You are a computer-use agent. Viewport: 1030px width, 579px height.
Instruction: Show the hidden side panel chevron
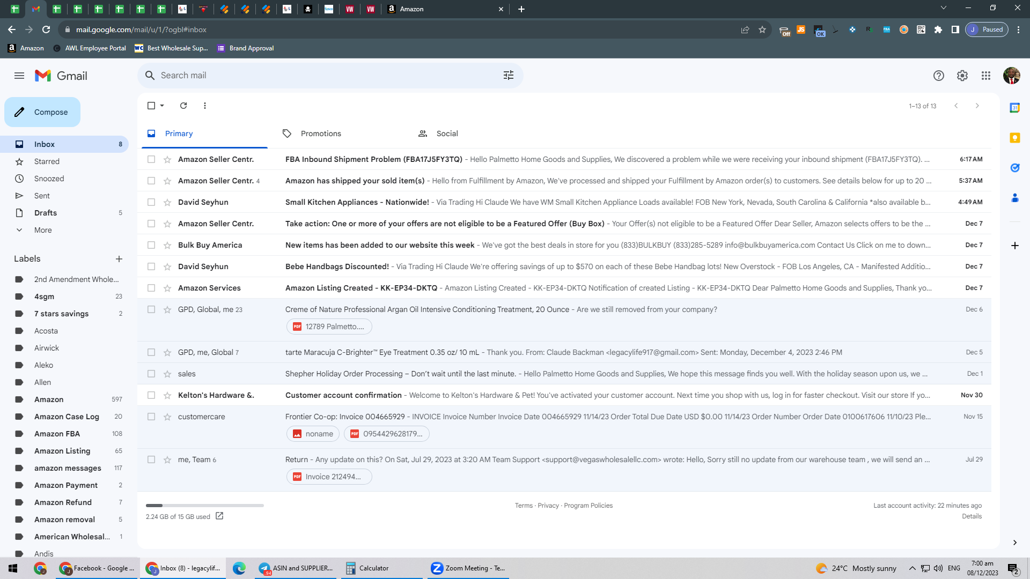click(x=1015, y=543)
